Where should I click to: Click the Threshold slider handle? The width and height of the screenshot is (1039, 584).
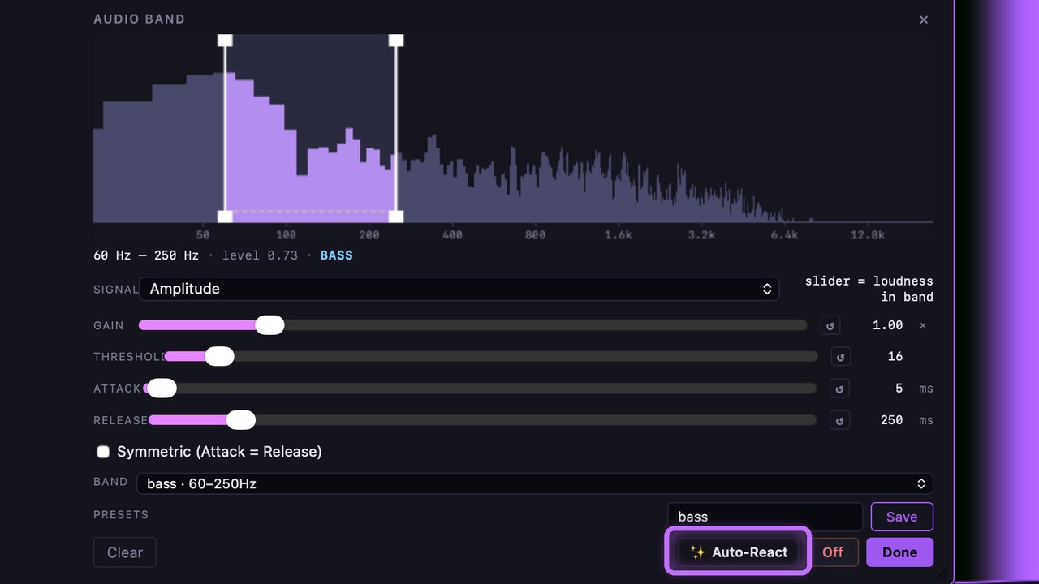[219, 356]
